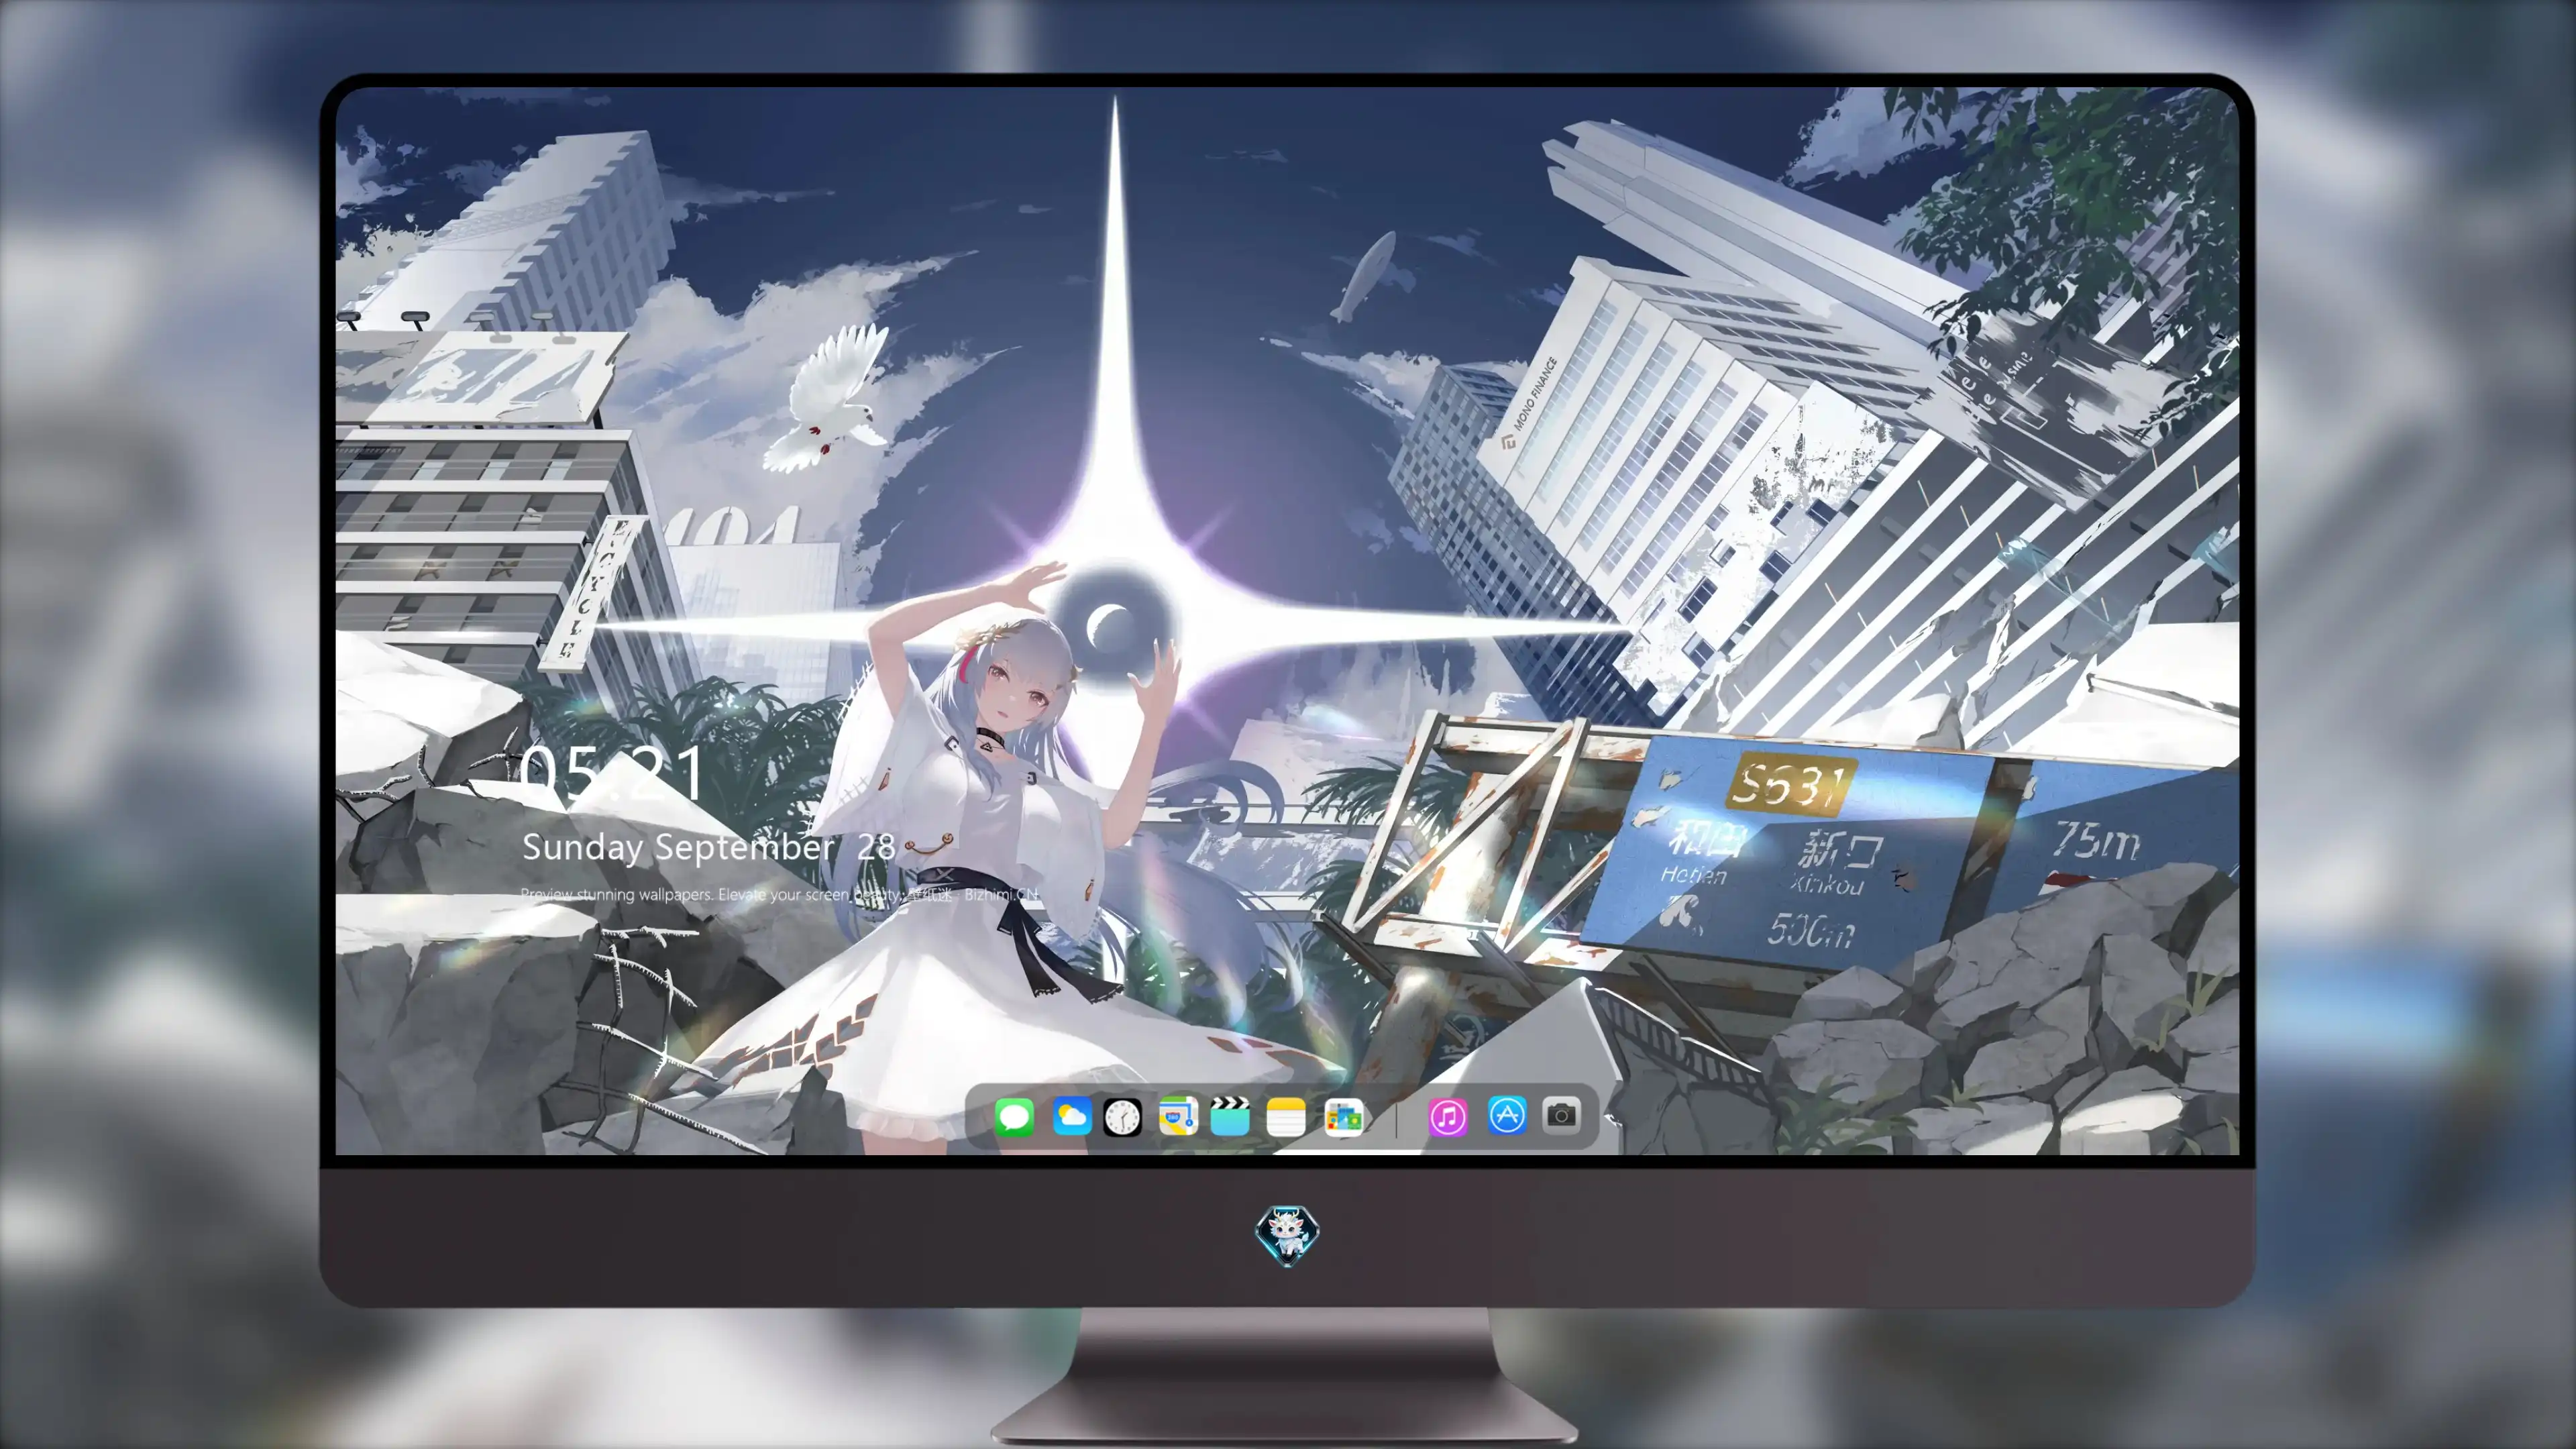Launch Maps from the dock
Image resolution: width=2576 pixels, height=1449 pixels.
[x=1178, y=1116]
